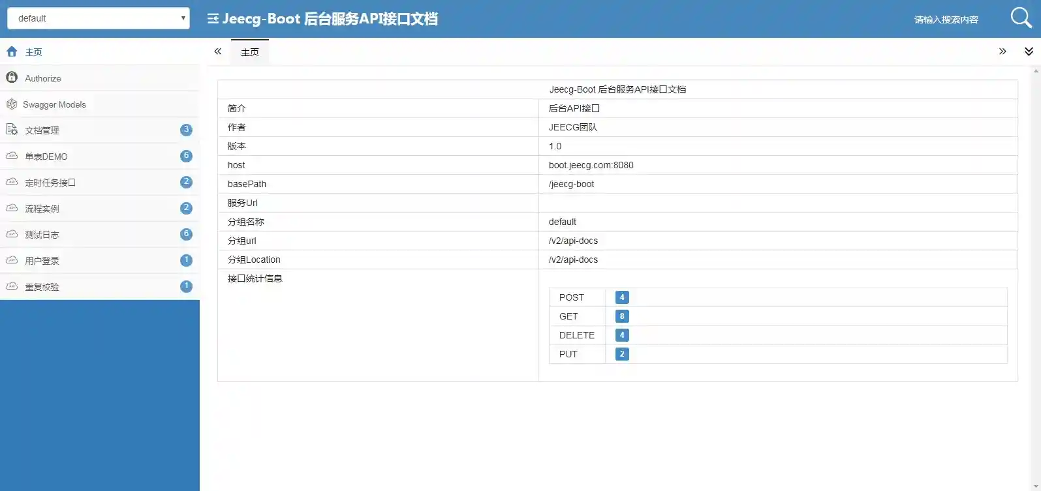Click the 分组名称 value default
This screenshot has height=491, width=1041.
tap(563, 222)
